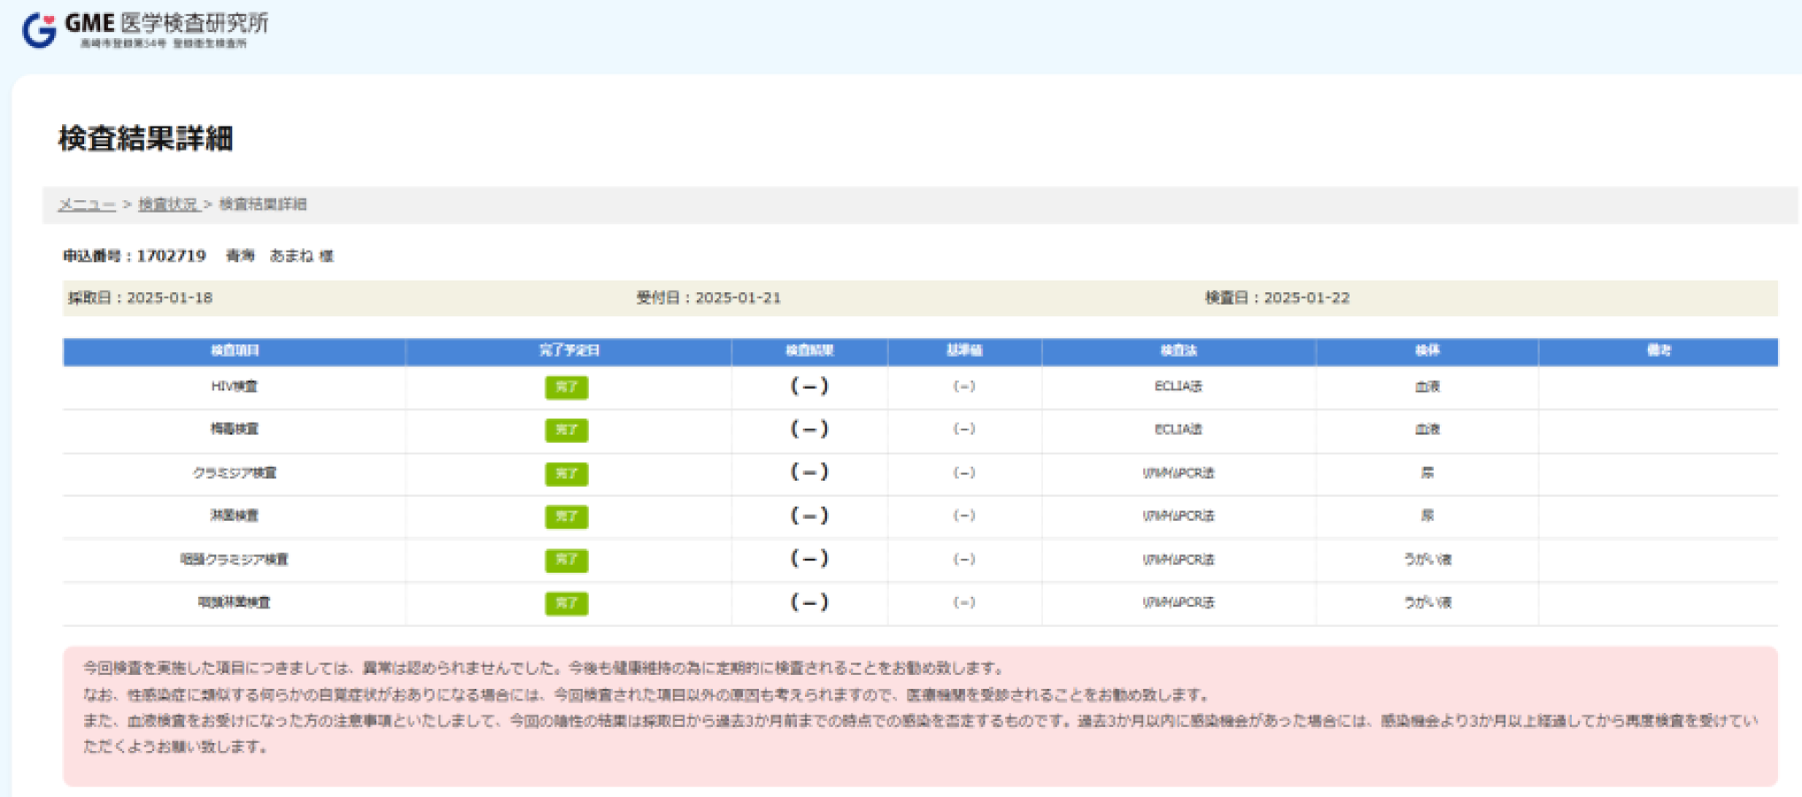Click the 完了 badge for 淋菌検査

tap(567, 516)
